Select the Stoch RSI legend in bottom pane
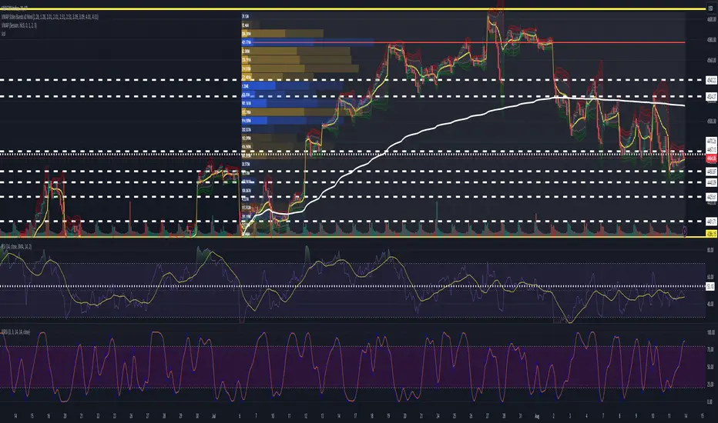The height and width of the screenshot is (423, 718). click(x=15, y=332)
